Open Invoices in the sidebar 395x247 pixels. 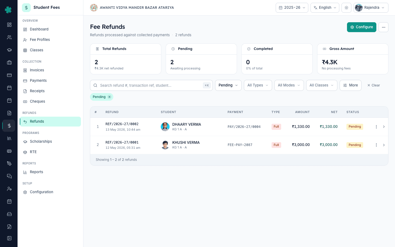click(50, 70)
